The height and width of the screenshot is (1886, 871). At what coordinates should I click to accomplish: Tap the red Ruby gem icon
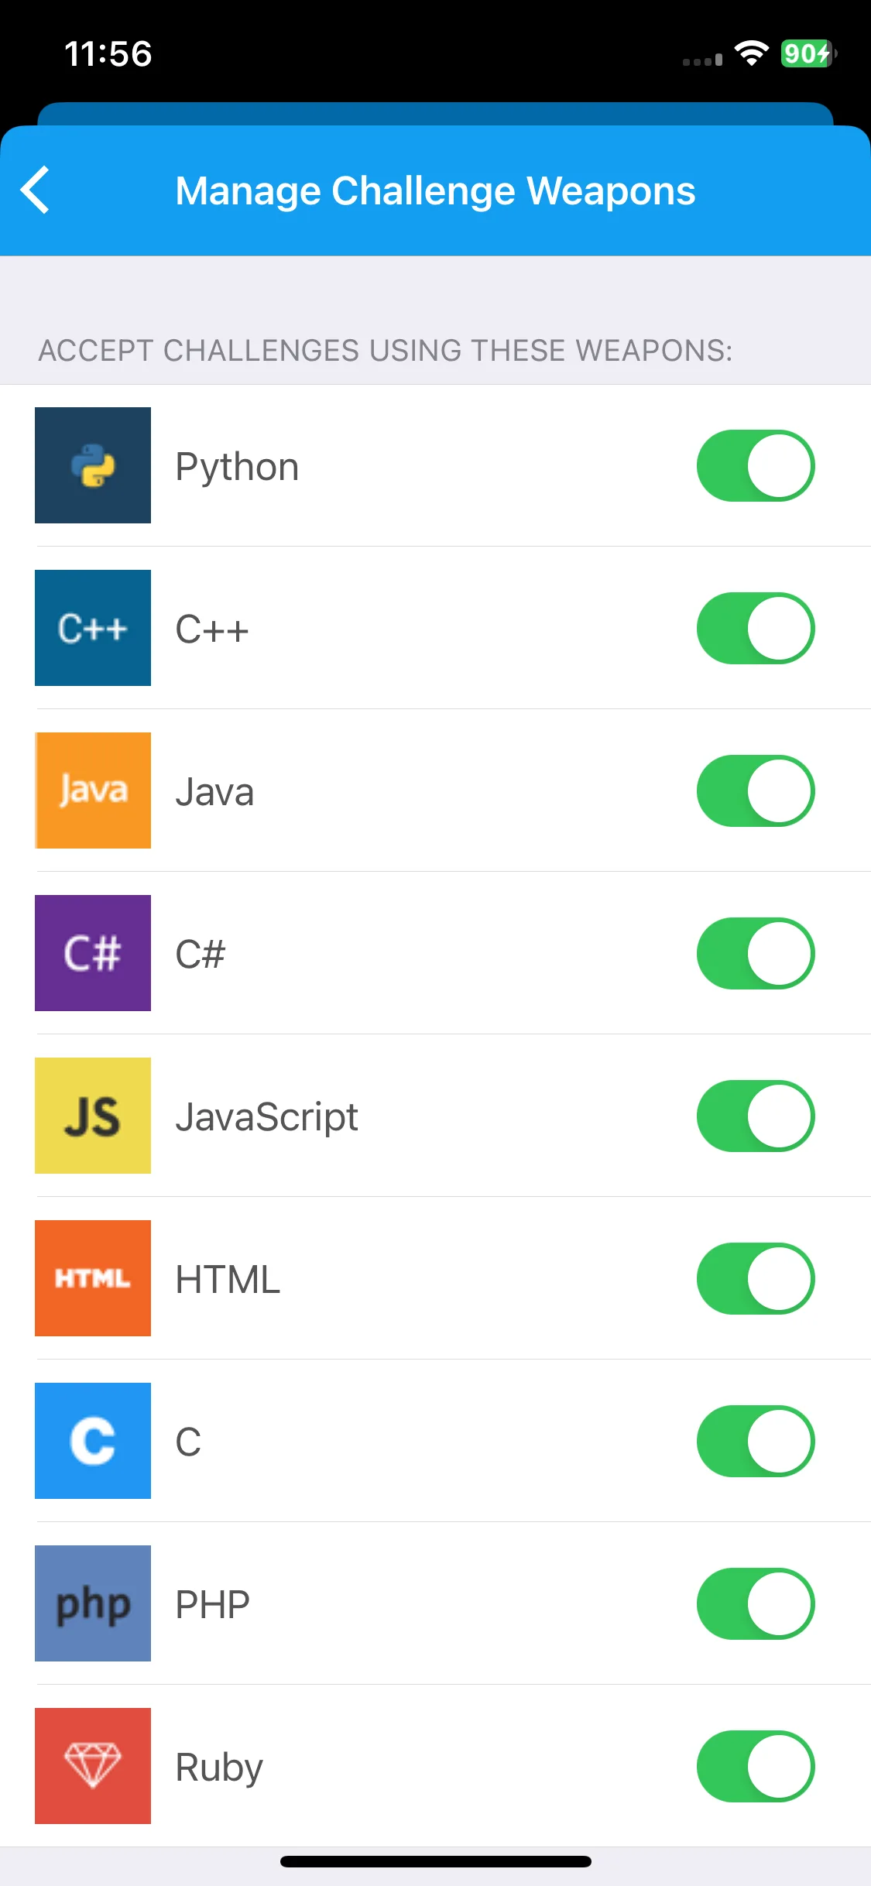click(93, 1766)
